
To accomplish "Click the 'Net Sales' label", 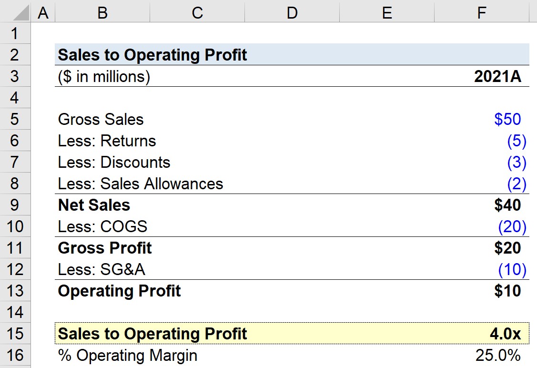I will coord(94,205).
